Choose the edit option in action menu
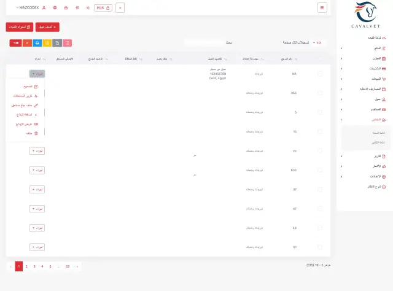The image size is (393, 291). coord(30,87)
